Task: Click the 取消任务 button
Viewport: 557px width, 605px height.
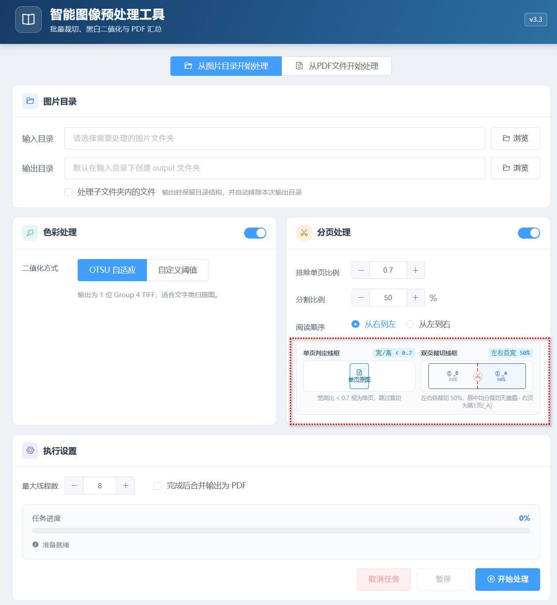Action: click(x=384, y=579)
